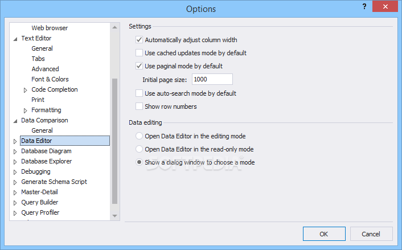Select Web browser in the tree
This screenshot has height=250, width=402.
coord(50,28)
